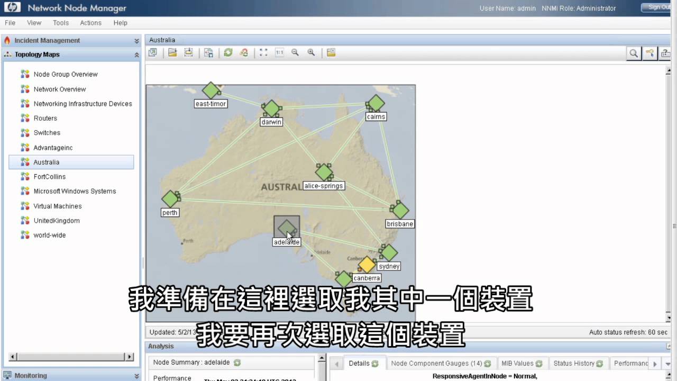Open the Help menu
Viewport: 677px width, 381px height.
[x=121, y=23]
